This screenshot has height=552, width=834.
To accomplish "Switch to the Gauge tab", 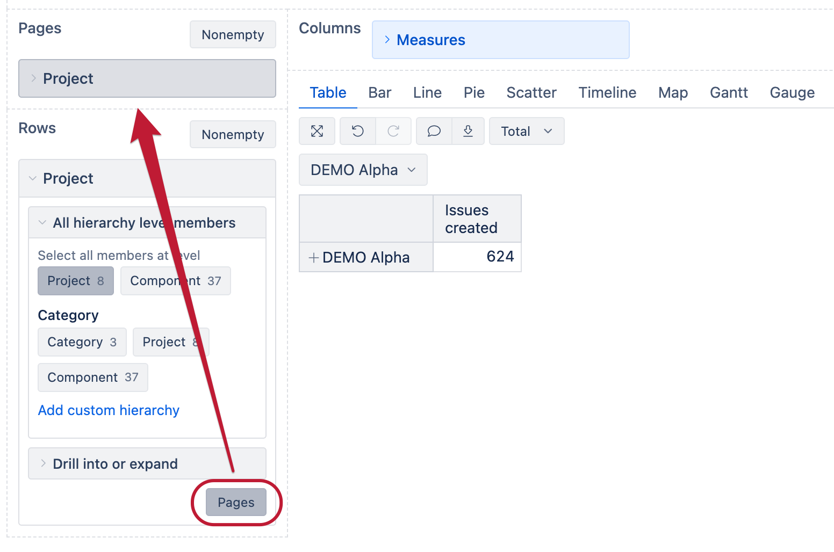I will (792, 92).
